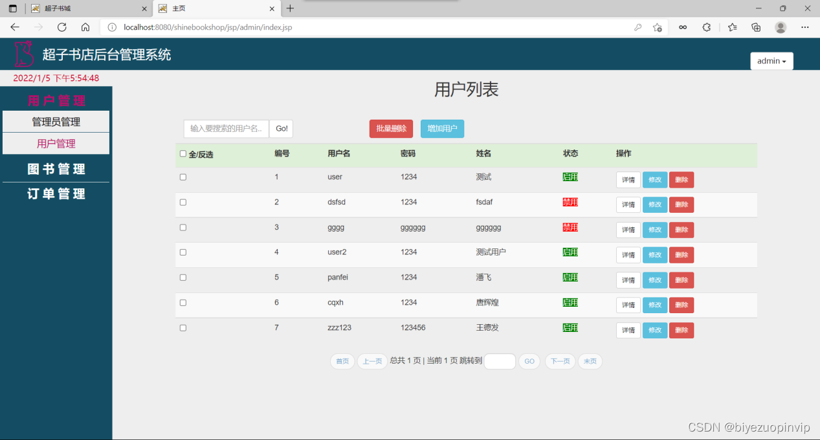Screen dimensions: 820x440
Task: Reload the page with refresh icon
Action: [x=62, y=27]
